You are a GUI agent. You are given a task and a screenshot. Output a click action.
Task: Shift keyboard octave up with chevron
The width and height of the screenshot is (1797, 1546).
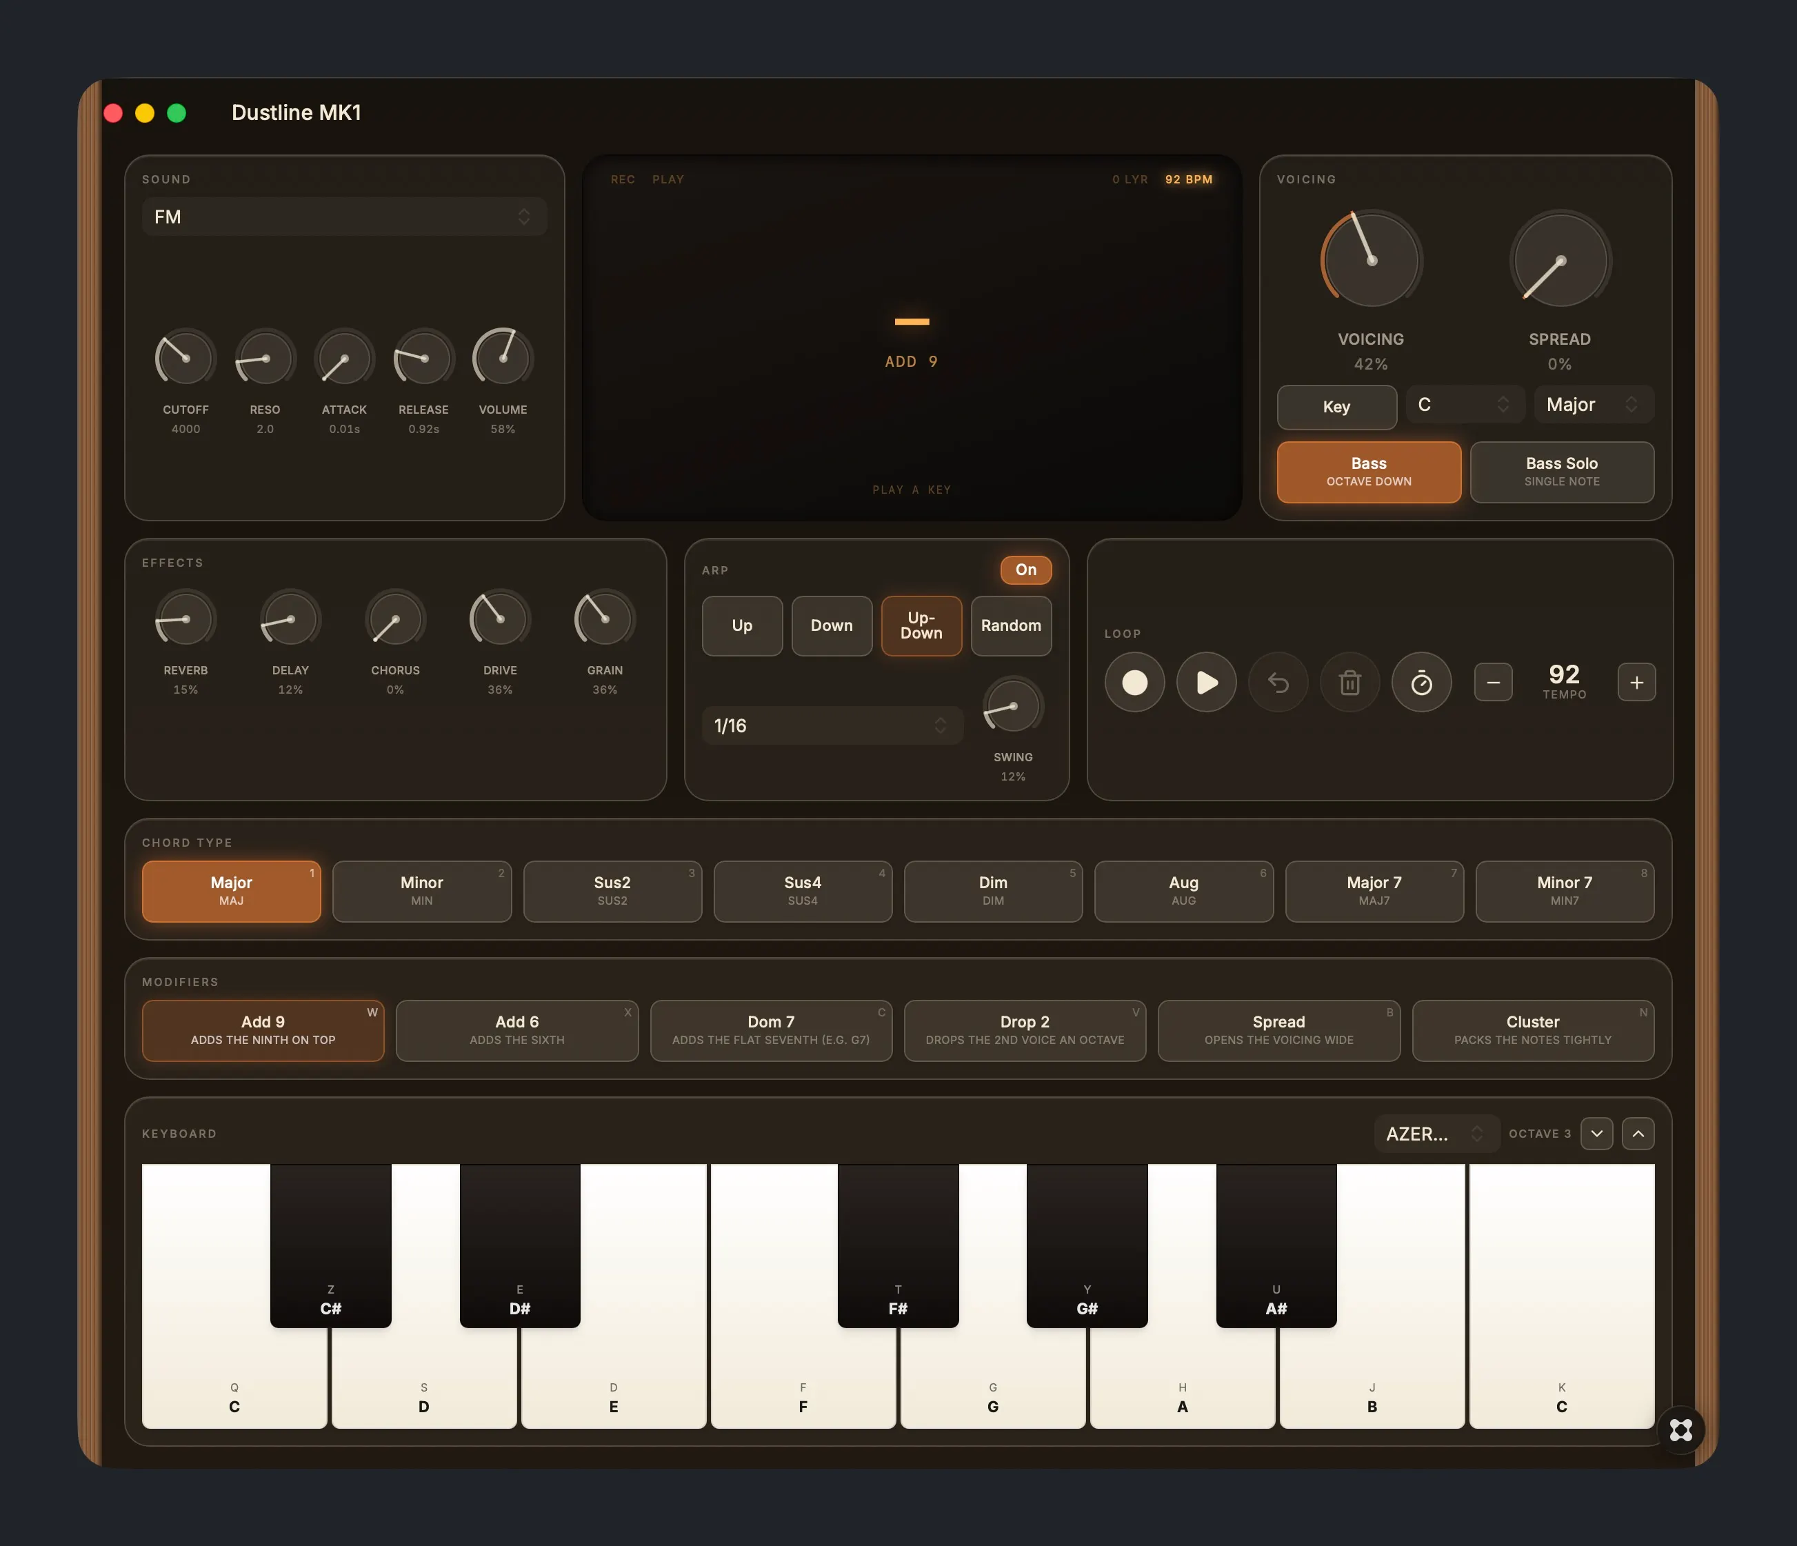(x=1638, y=1133)
